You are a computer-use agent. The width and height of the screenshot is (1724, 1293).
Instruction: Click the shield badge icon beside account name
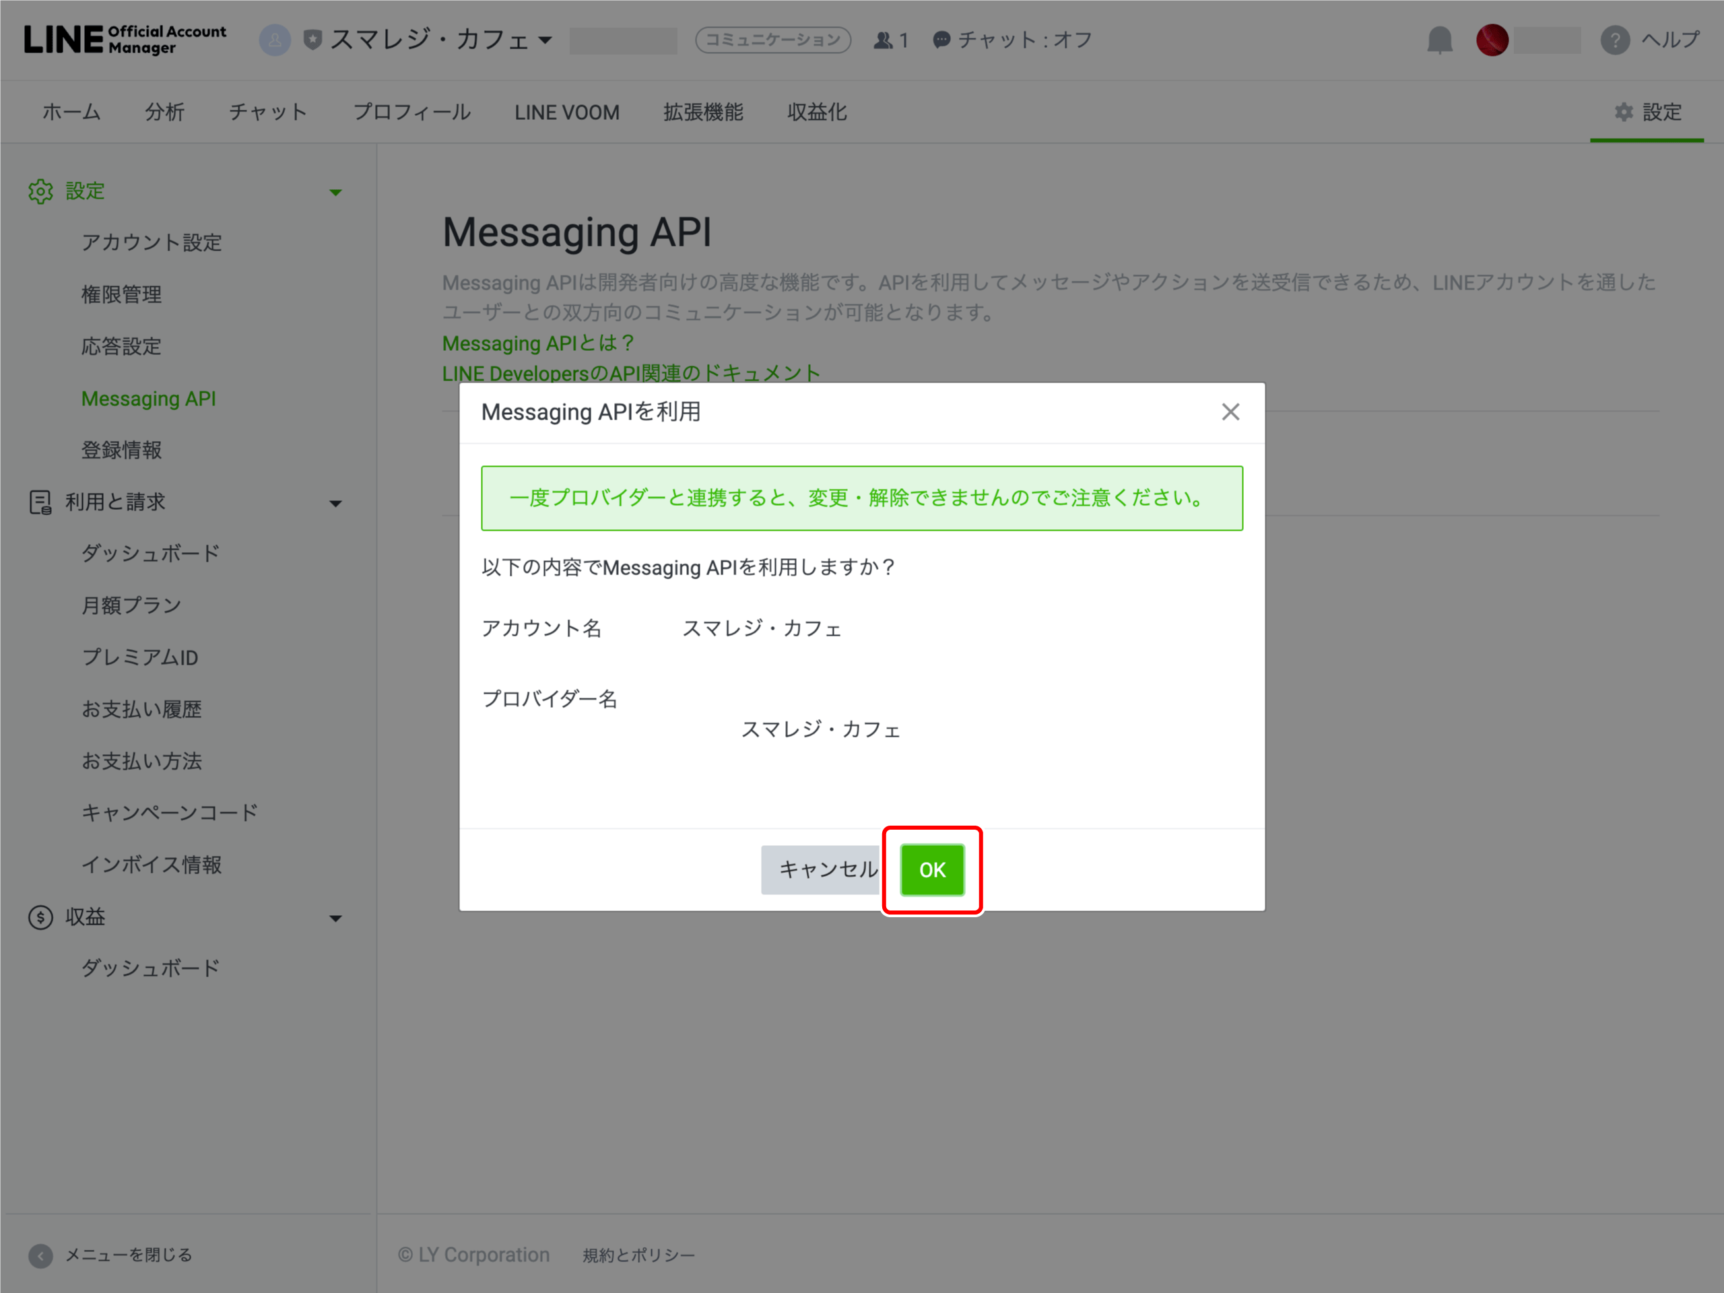pyautogui.click(x=312, y=40)
